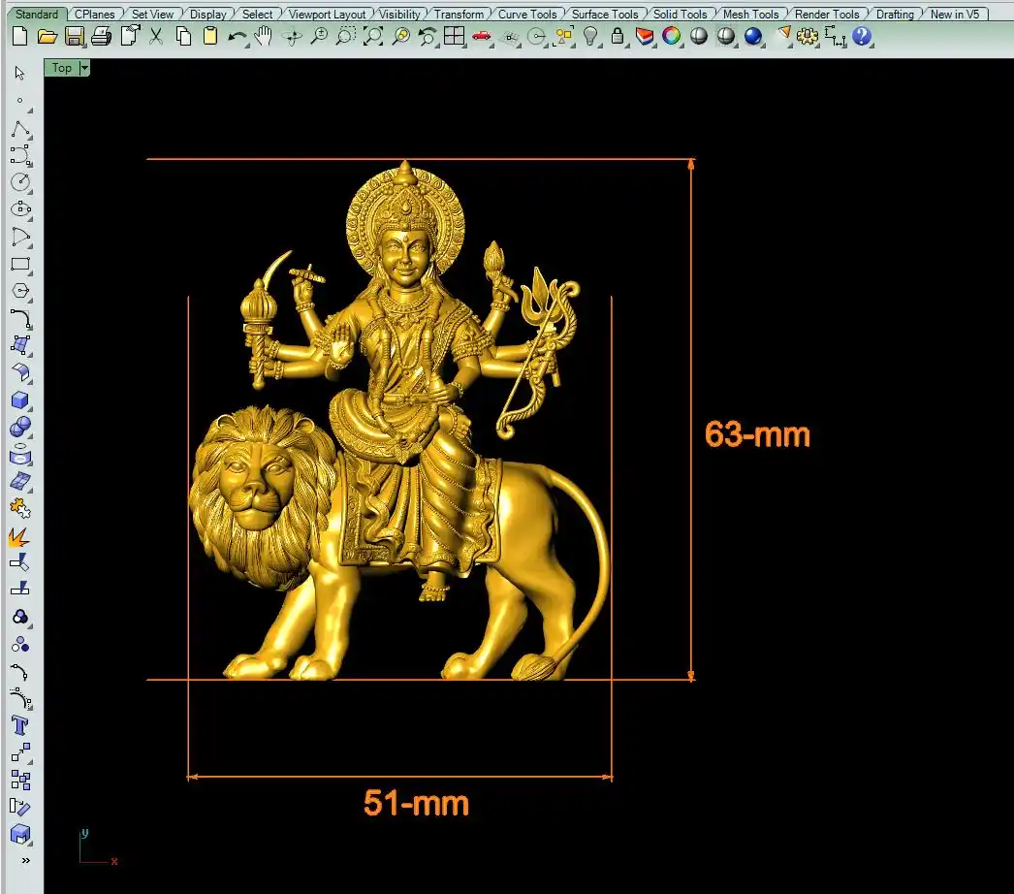Open the Top viewport dropdown arrow
The height and width of the screenshot is (894, 1014).
point(84,68)
